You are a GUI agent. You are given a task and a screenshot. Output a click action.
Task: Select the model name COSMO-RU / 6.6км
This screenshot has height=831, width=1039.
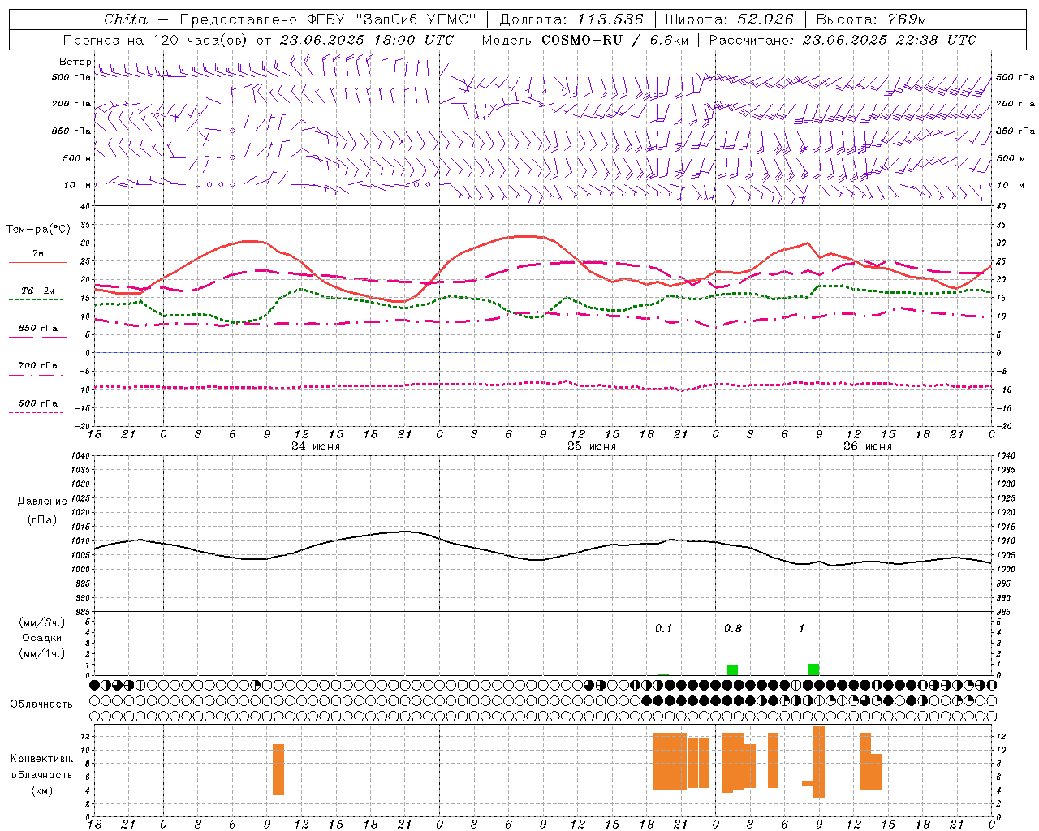[x=614, y=40]
